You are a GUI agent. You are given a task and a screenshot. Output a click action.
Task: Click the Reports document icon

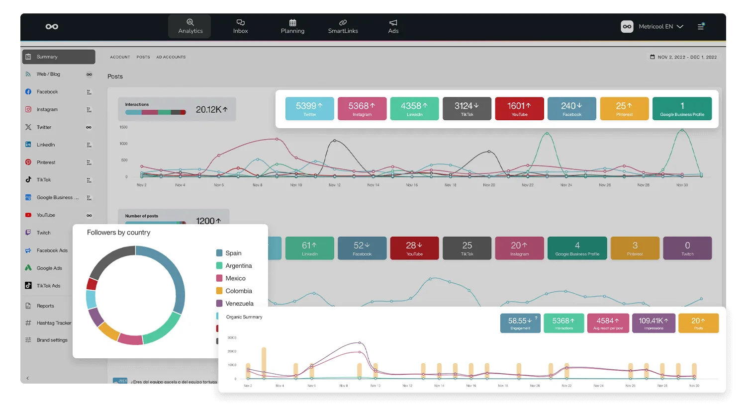click(28, 306)
